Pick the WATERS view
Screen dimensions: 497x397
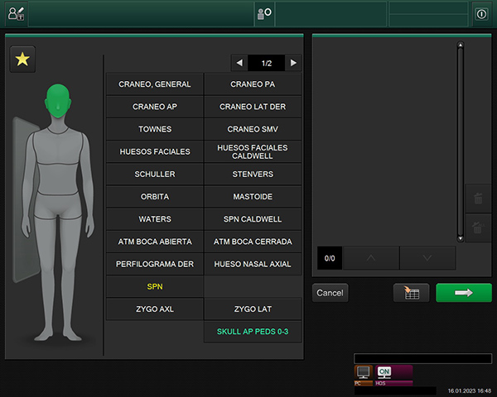click(x=155, y=219)
